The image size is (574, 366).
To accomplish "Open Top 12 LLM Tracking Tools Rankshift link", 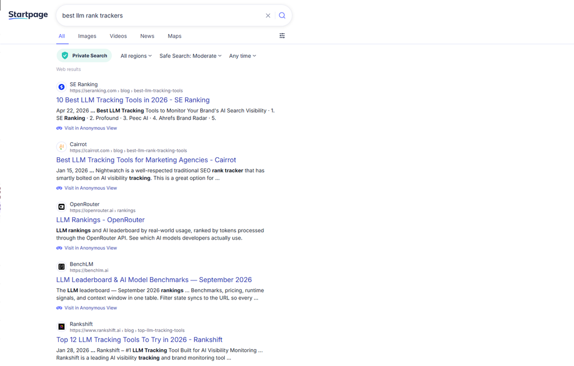I will [x=140, y=340].
